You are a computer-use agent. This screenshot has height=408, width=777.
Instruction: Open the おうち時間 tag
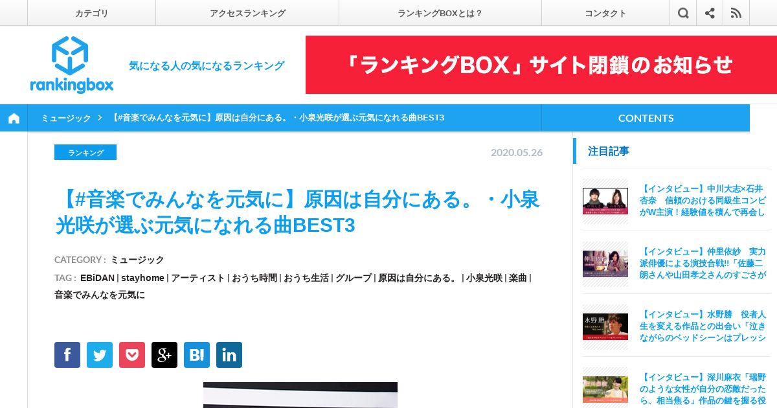[254, 278]
